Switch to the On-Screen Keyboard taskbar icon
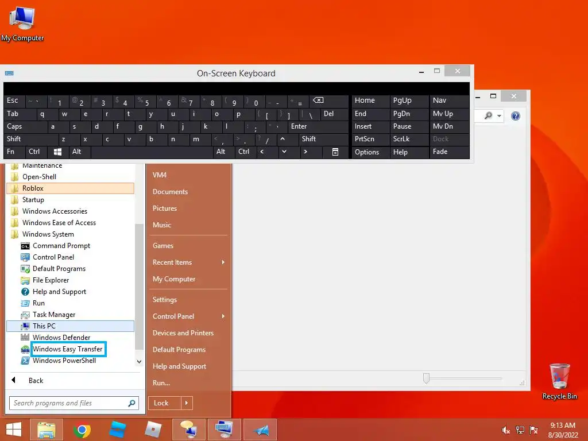Viewport: 588px width, 441px height. [x=225, y=430]
